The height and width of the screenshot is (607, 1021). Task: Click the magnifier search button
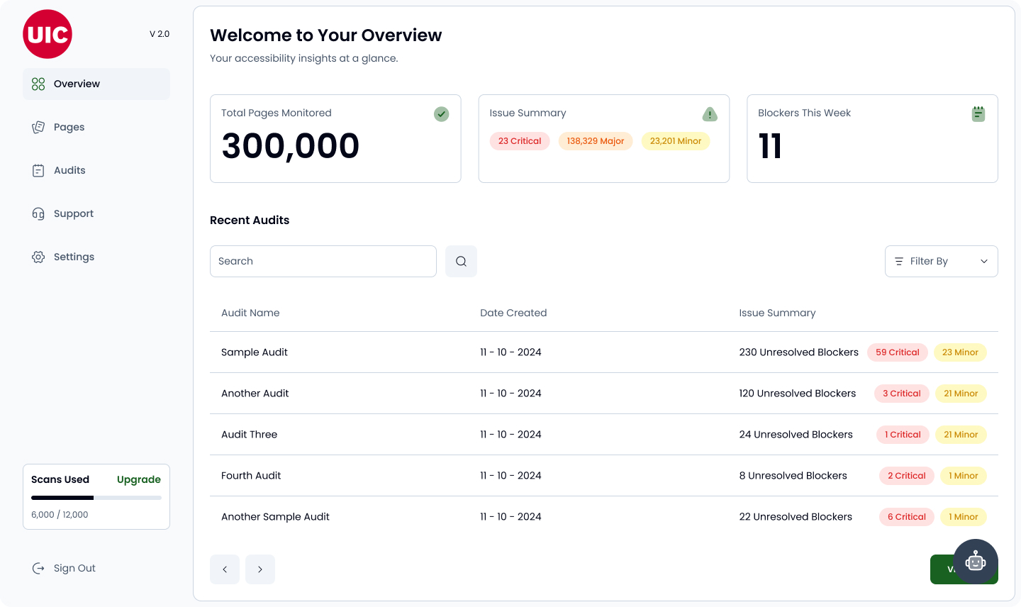pyautogui.click(x=461, y=261)
